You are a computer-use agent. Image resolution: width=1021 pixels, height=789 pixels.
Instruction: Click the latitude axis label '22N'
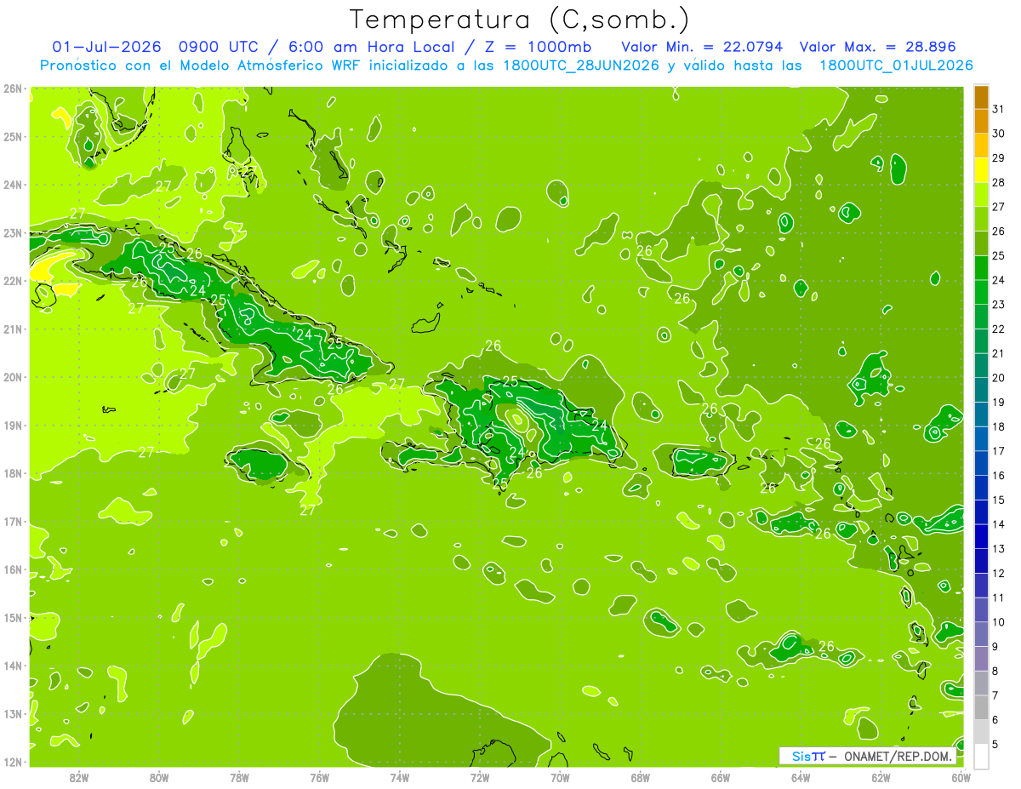pyautogui.click(x=12, y=281)
